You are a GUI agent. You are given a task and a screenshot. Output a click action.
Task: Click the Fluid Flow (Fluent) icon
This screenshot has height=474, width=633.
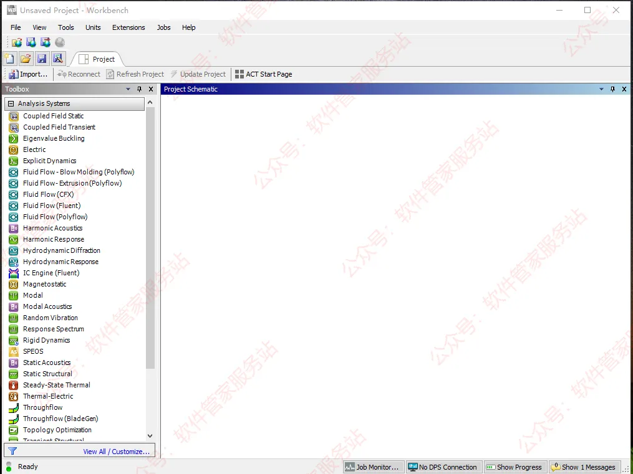[x=13, y=206]
